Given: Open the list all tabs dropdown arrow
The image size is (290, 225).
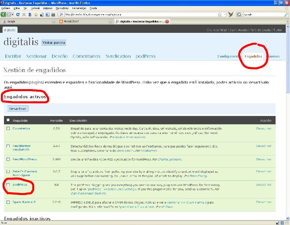Looking at the screenshot, I should click(x=288, y=22).
